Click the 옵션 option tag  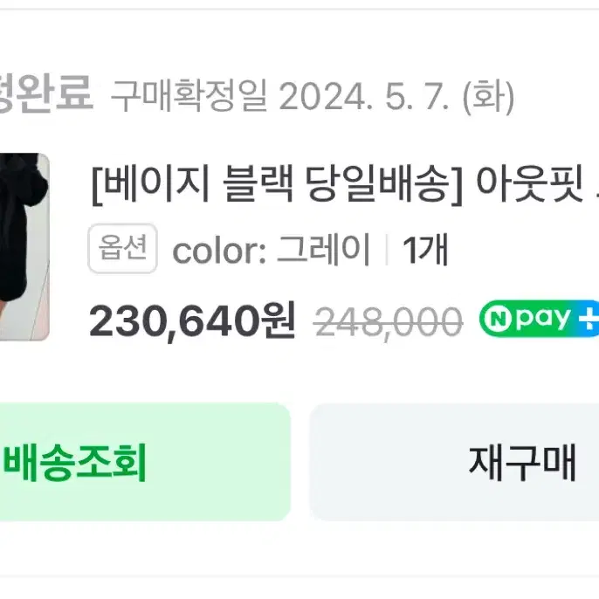pos(122,248)
